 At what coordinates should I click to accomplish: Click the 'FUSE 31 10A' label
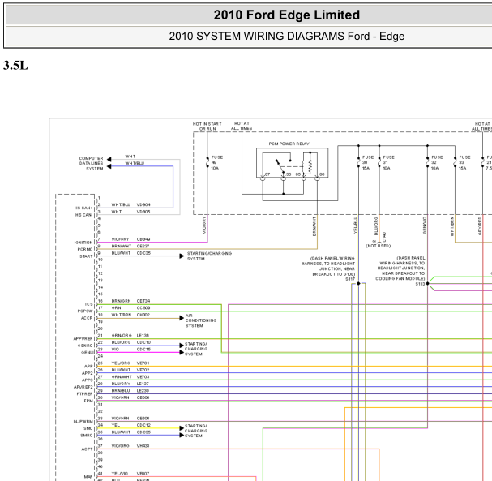tap(388, 163)
